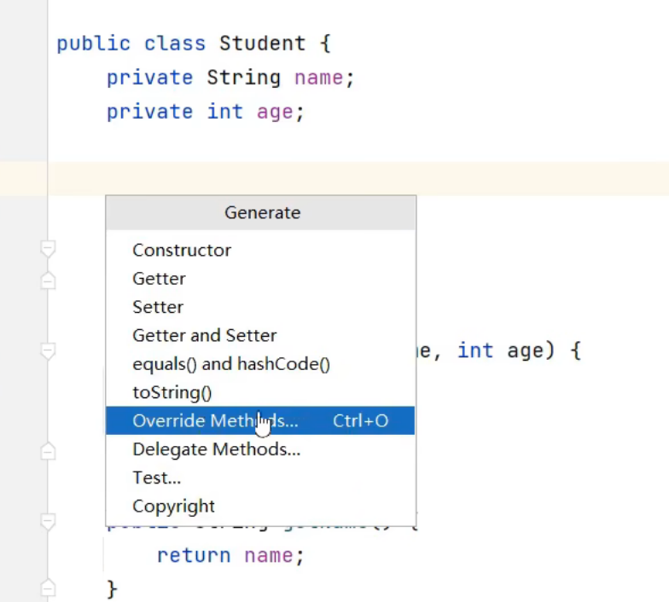Choose Copyright from Generate popup

pos(261,506)
